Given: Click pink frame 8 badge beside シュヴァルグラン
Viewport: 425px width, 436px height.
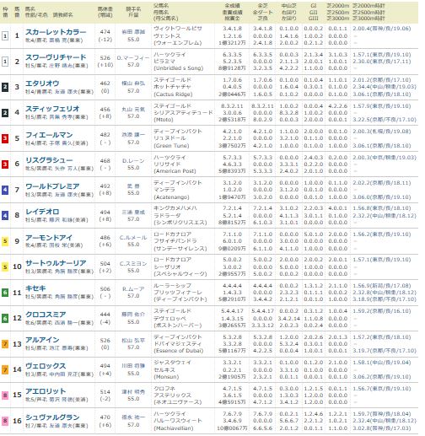Looking at the screenshot, I should click(x=5, y=421).
